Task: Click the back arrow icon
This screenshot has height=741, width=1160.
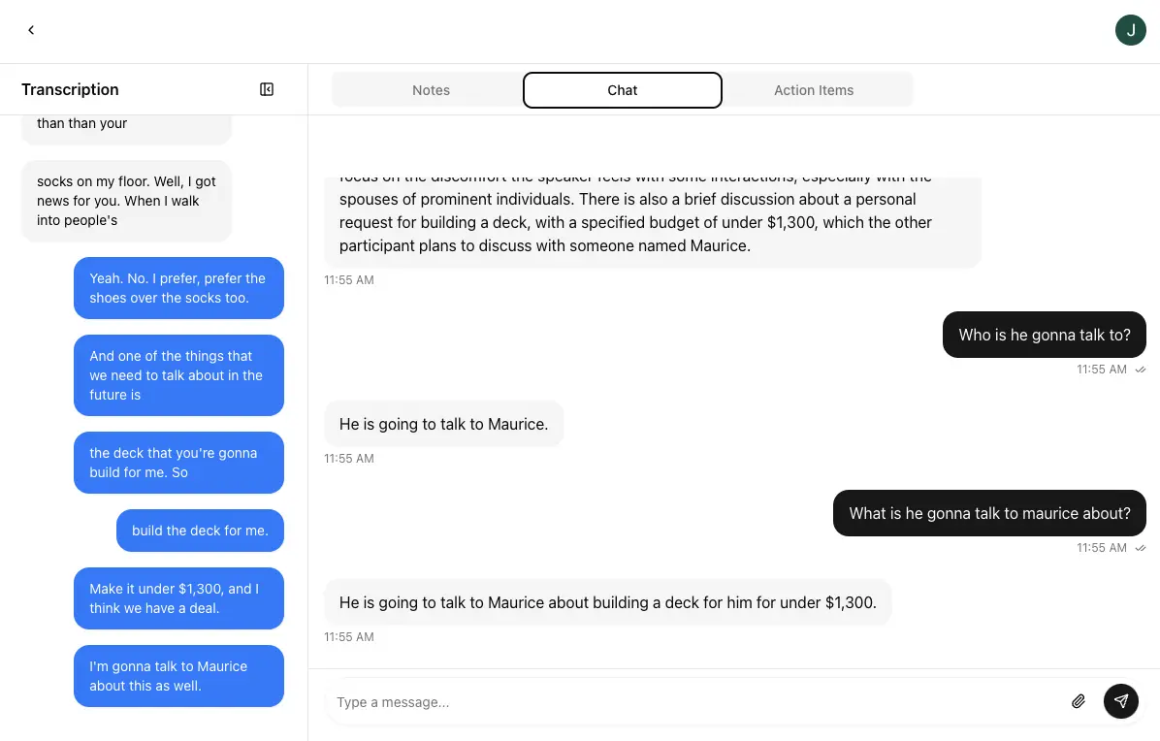Action: [x=31, y=30]
